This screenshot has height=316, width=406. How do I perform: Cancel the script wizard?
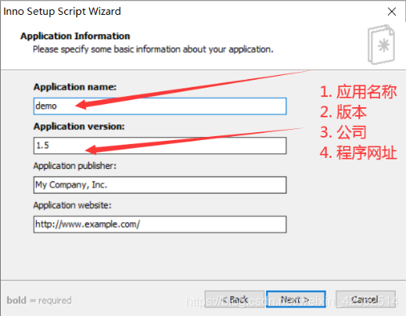click(x=365, y=300)
